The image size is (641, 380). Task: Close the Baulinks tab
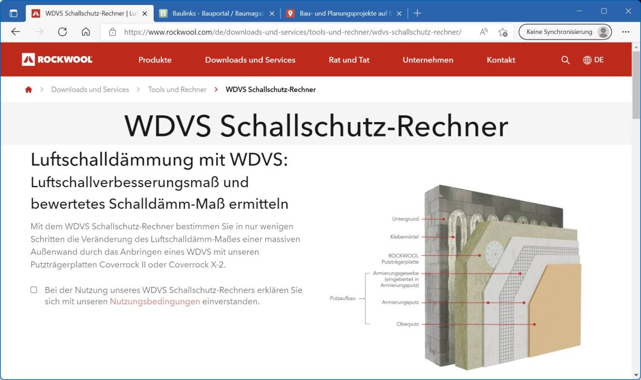coord(272,13)
